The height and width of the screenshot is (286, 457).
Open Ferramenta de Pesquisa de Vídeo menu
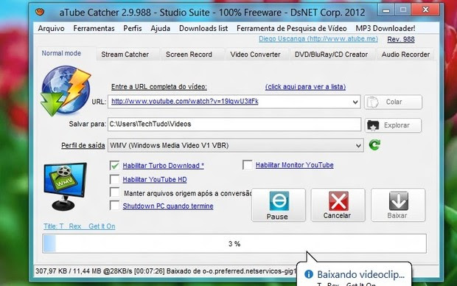tap(291, 28)
